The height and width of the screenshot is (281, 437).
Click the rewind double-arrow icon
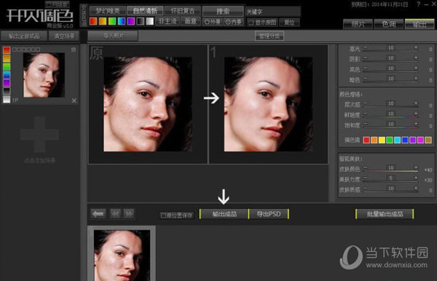(115, 214)
